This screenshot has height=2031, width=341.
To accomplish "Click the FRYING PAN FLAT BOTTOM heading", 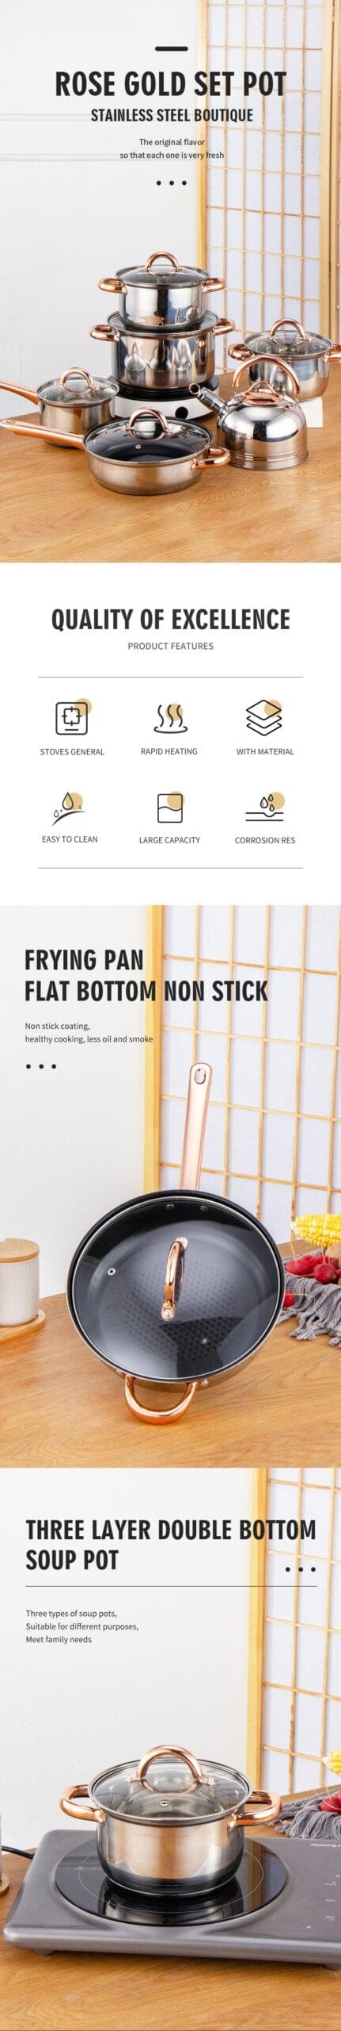I will point(146,975).
